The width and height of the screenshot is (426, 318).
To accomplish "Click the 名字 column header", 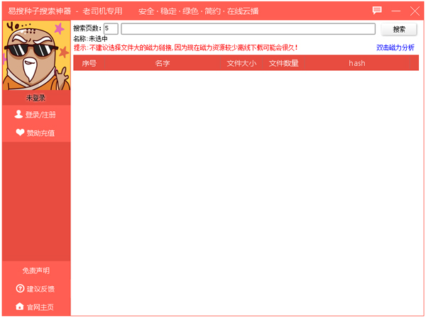I will coord(163,63).
